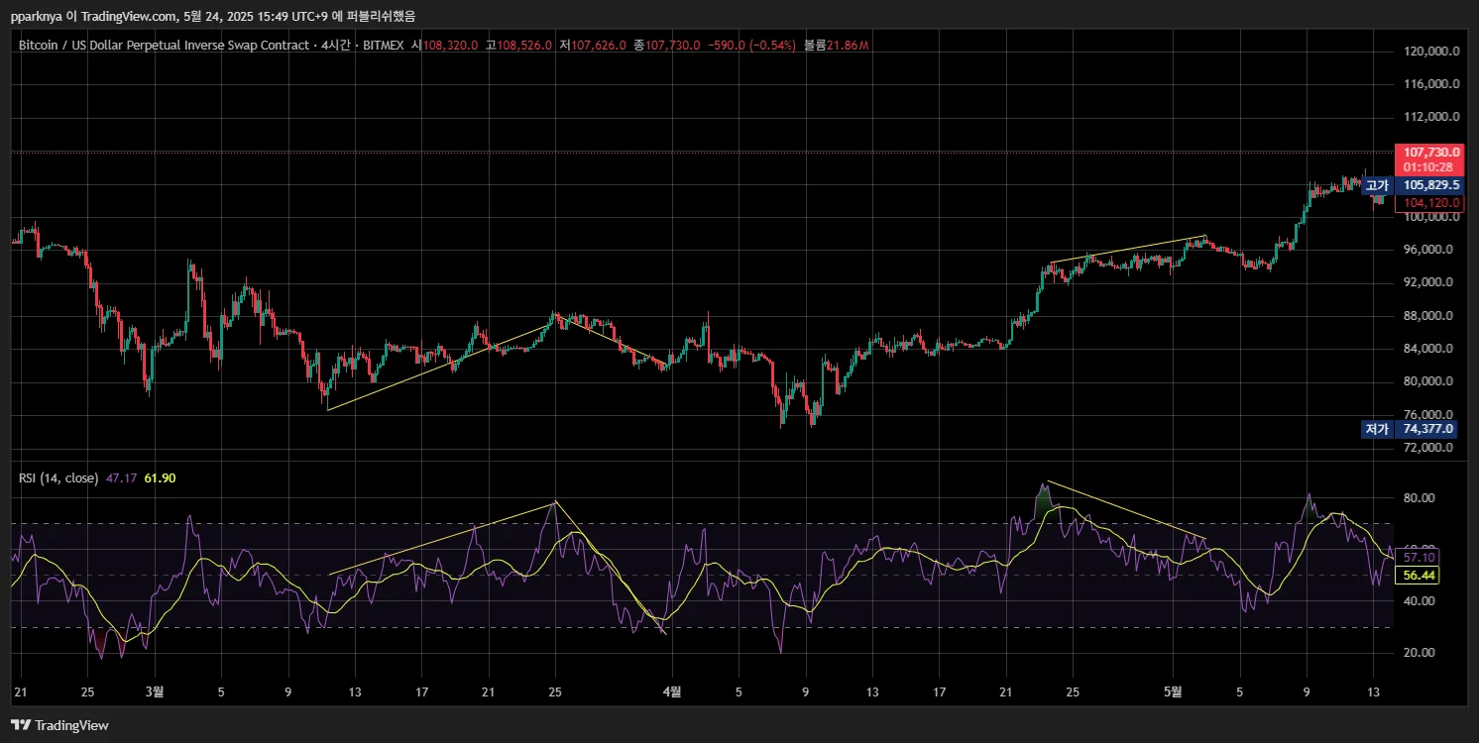Click the publisher name "pparknya" in the header
Image resolution: width=1479 pixels, height=743 pixels.
tap(36, 16)
